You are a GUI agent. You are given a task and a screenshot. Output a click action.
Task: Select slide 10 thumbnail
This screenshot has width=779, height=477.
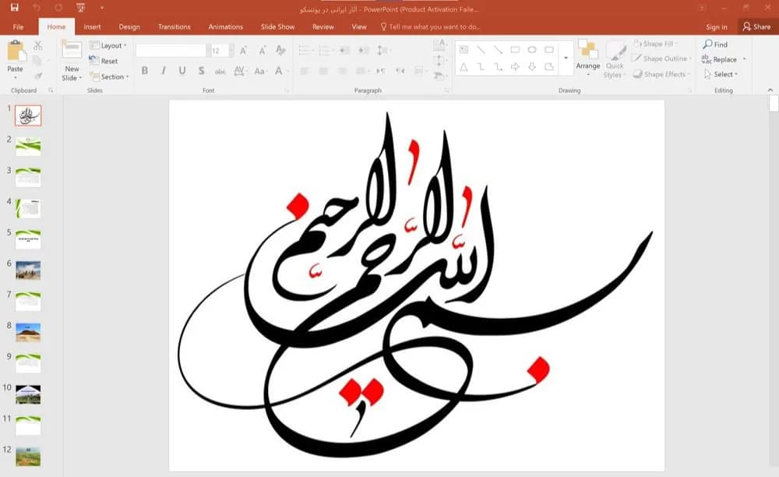tap(28, 394)
